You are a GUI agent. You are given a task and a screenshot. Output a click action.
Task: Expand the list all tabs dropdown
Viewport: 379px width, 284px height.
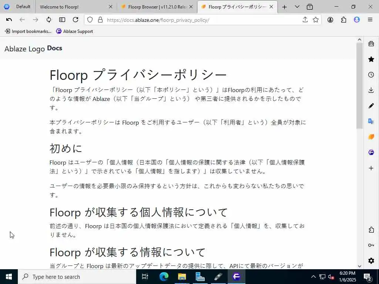tap(297, 7)
